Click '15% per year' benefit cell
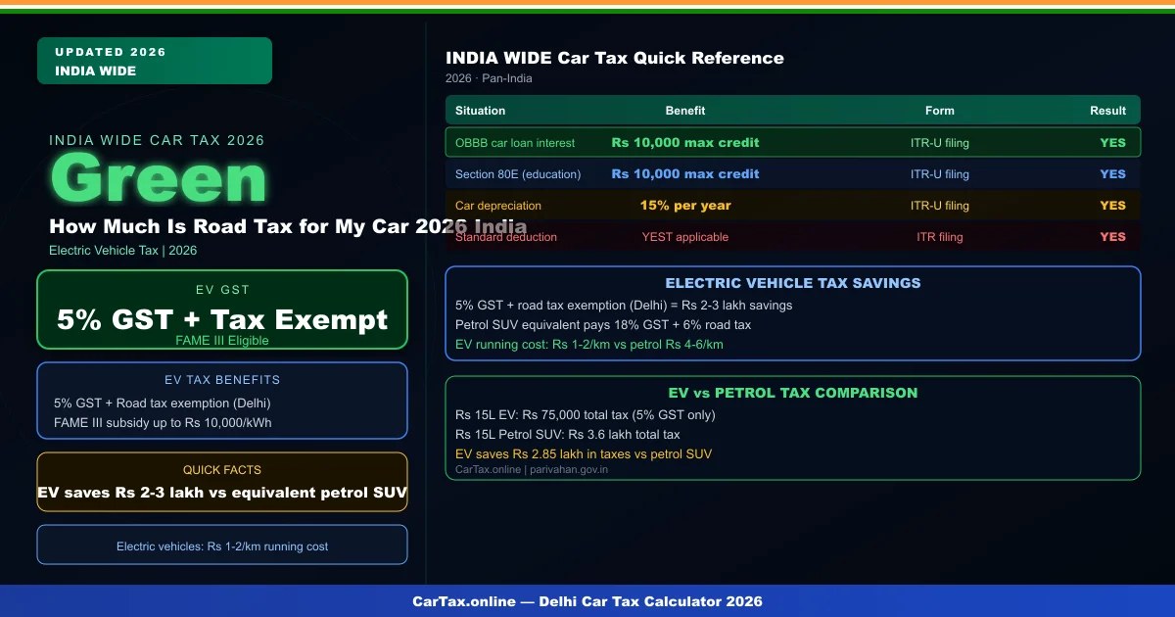 (685, 206)
